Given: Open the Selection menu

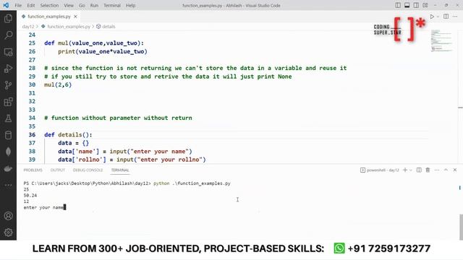Looking at the screenshot, I should click(x=49, y=5).
